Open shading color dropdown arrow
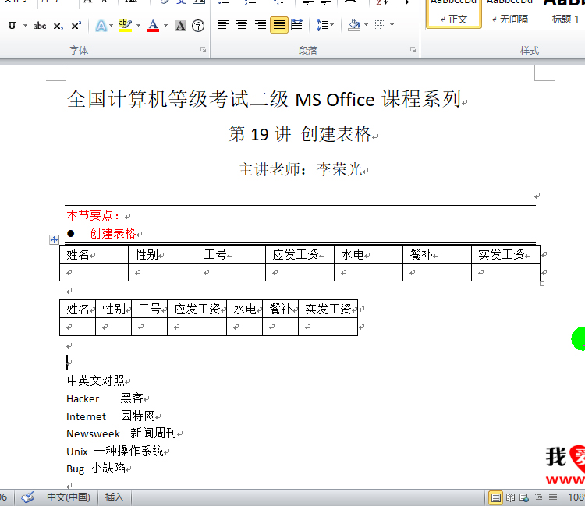This screenshot has width=585, height=506. tap(366, 25)
